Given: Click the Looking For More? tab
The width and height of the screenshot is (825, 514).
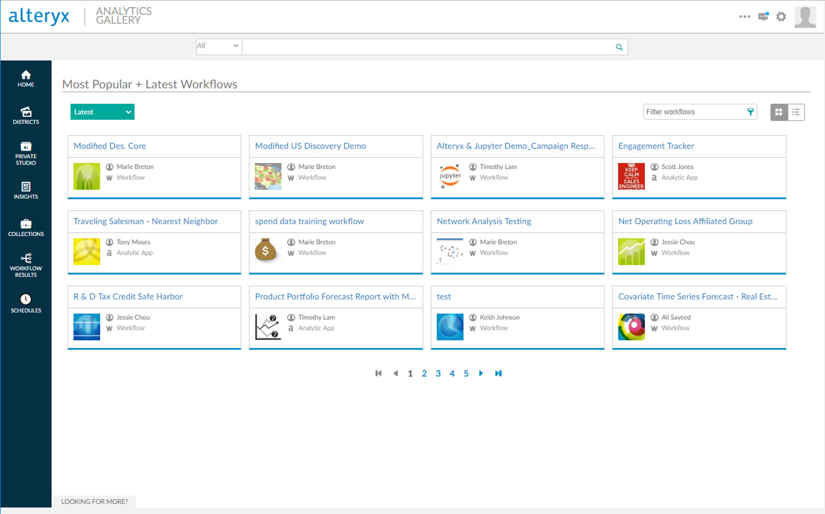Looking at the screenshot, I should (x=94, y=501).
